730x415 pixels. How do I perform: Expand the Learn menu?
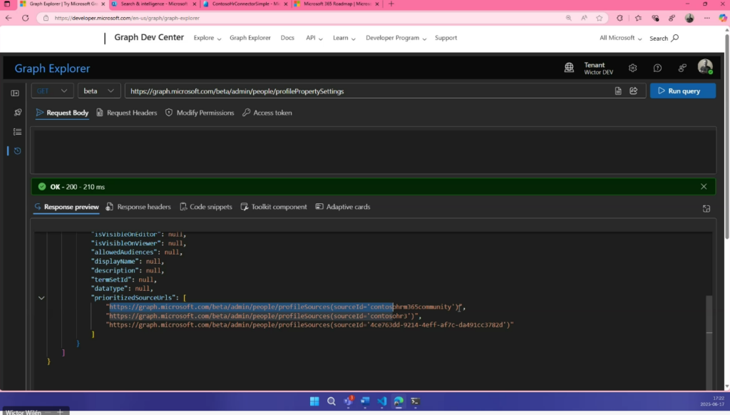tap(344, 38)
